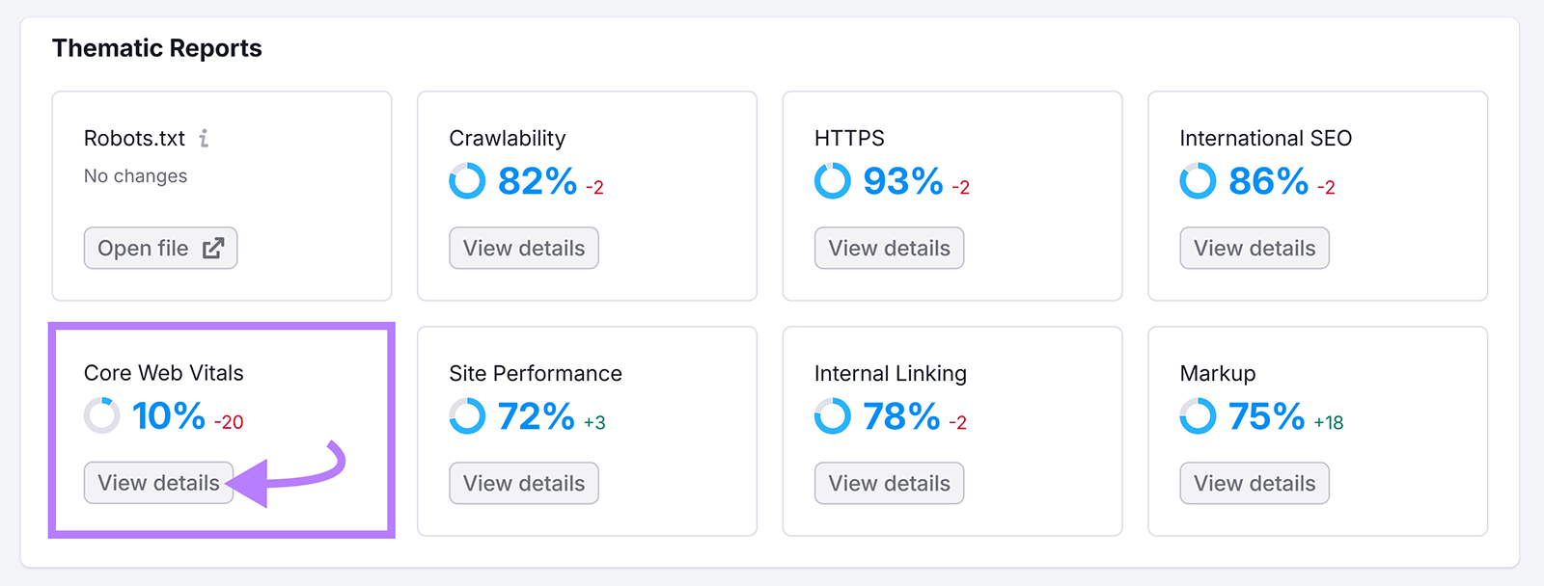Screen dimensions: 1544x586
Task: Select the Thematic Reports heading
Action: (x=156, y=47)
